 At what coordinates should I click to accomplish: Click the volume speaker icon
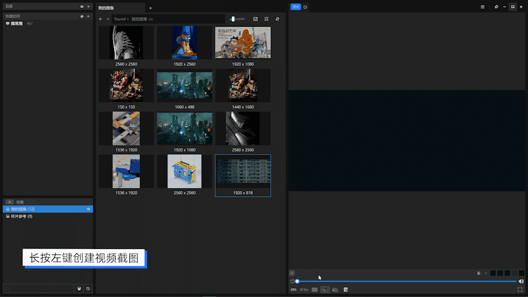coord(521,281)
